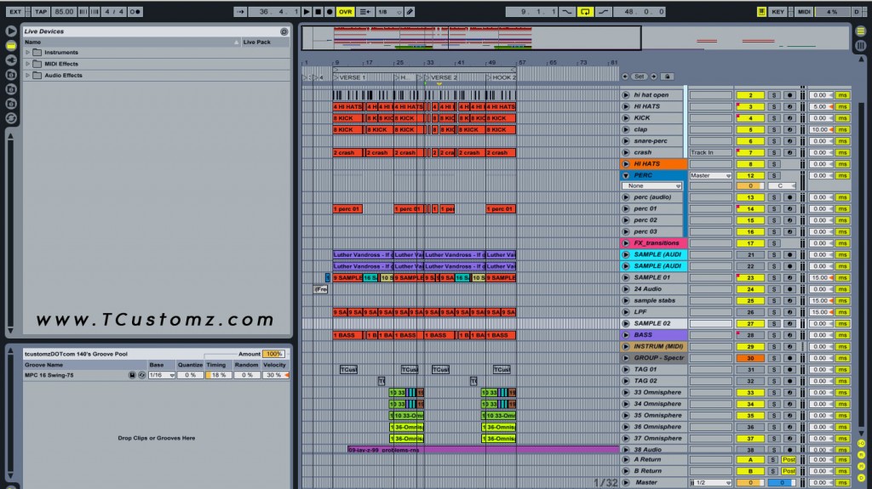The width and height of the screenshot is (872, 489).
Task: Collapse the PERC group track
Action: tap(626, 175)
